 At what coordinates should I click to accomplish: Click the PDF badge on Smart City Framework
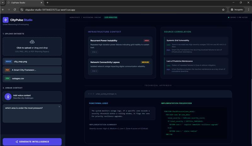(7, 70)
